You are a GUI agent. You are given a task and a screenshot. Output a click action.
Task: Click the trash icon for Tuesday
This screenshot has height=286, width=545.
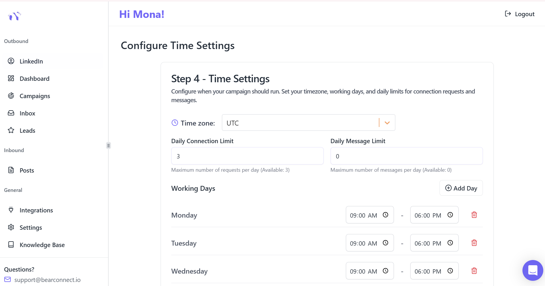(474, 243)
